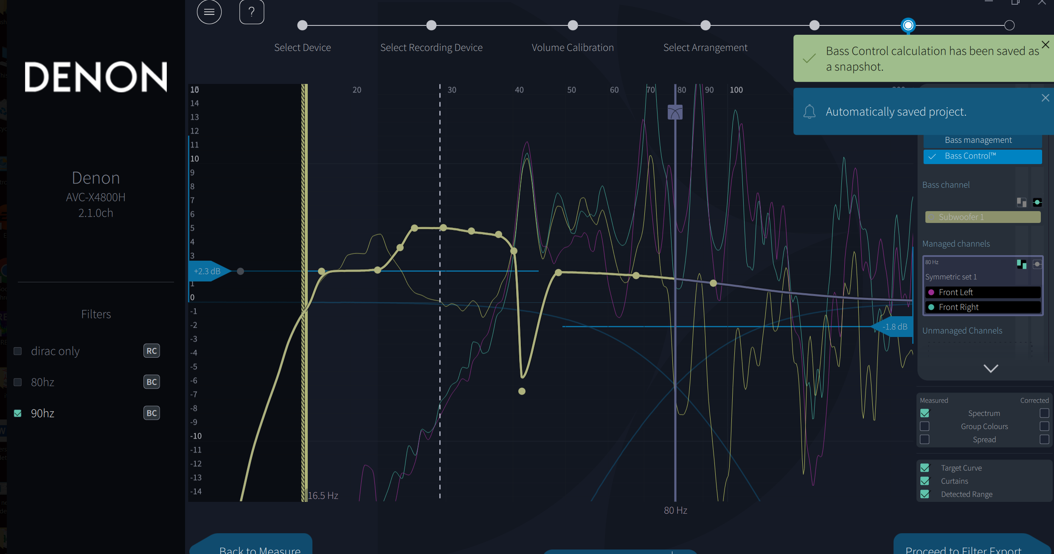Viewport: 1054px width, 554px height.
Task: Select the Subwoofer 1 channel
Action: [983, 217]
